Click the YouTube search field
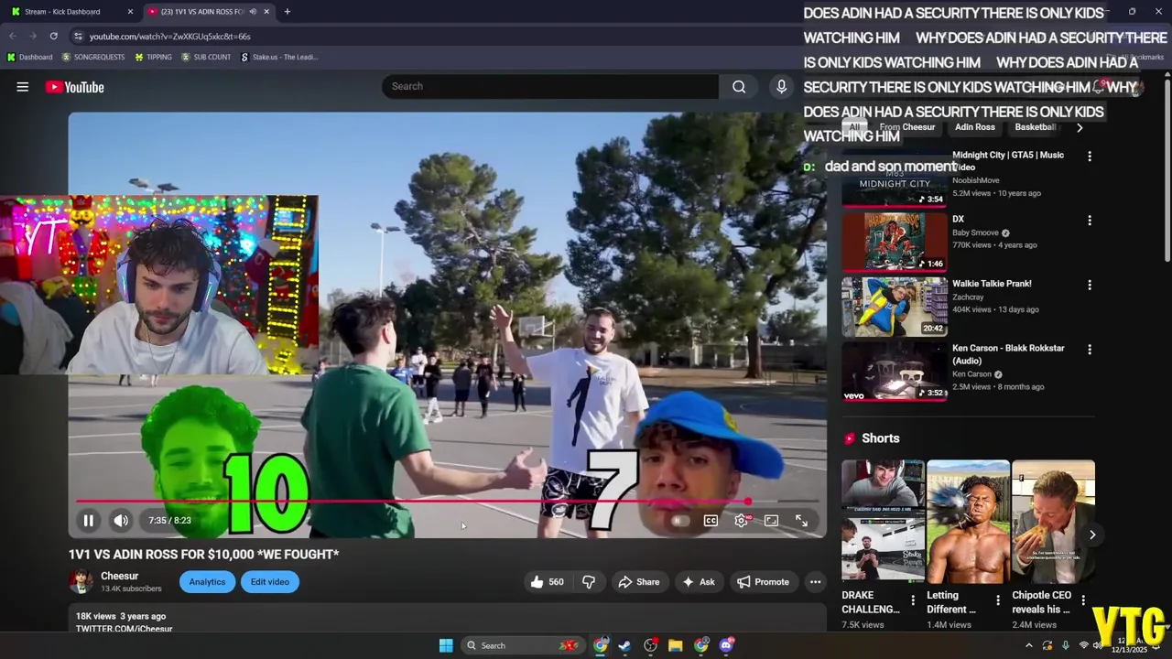Image resolution: width=1172 pixels, height=659 pixels. tap(549, 86)
